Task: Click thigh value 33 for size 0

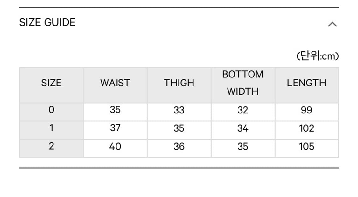Action: tap(179, 110)
